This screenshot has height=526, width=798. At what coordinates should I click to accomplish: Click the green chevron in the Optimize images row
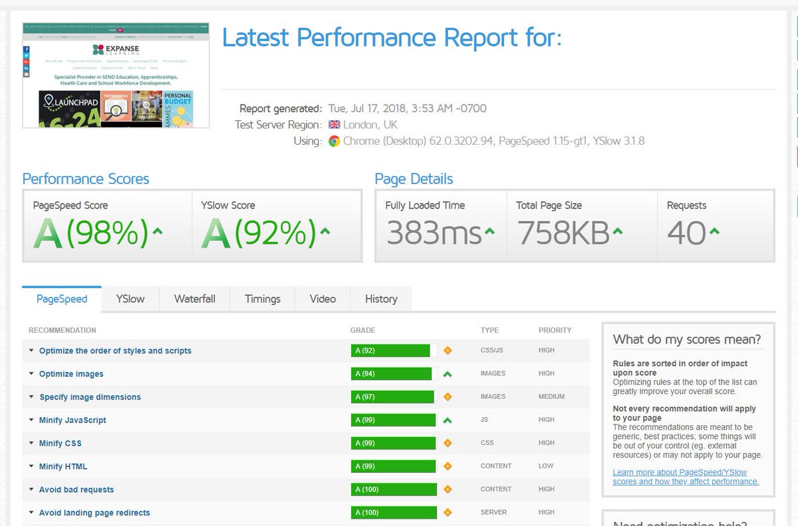pyautogui.click(x=448, y=373)
